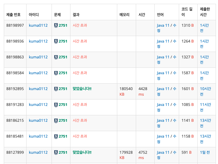Open problem 2751 in row 88185481
This screenshot has height=164, width=218.
pyautogui.click(x=63, y=136)
